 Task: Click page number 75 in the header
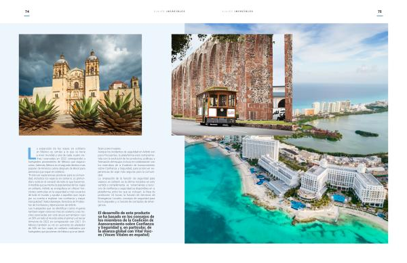[x=380, y=12]
